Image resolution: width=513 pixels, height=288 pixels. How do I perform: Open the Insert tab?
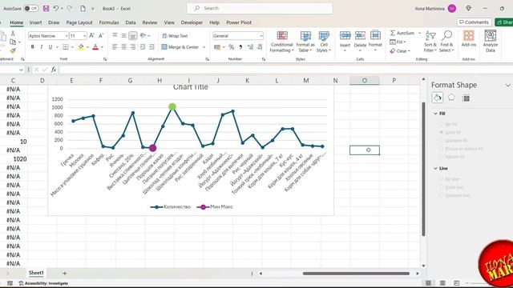(x=35, y=22)
